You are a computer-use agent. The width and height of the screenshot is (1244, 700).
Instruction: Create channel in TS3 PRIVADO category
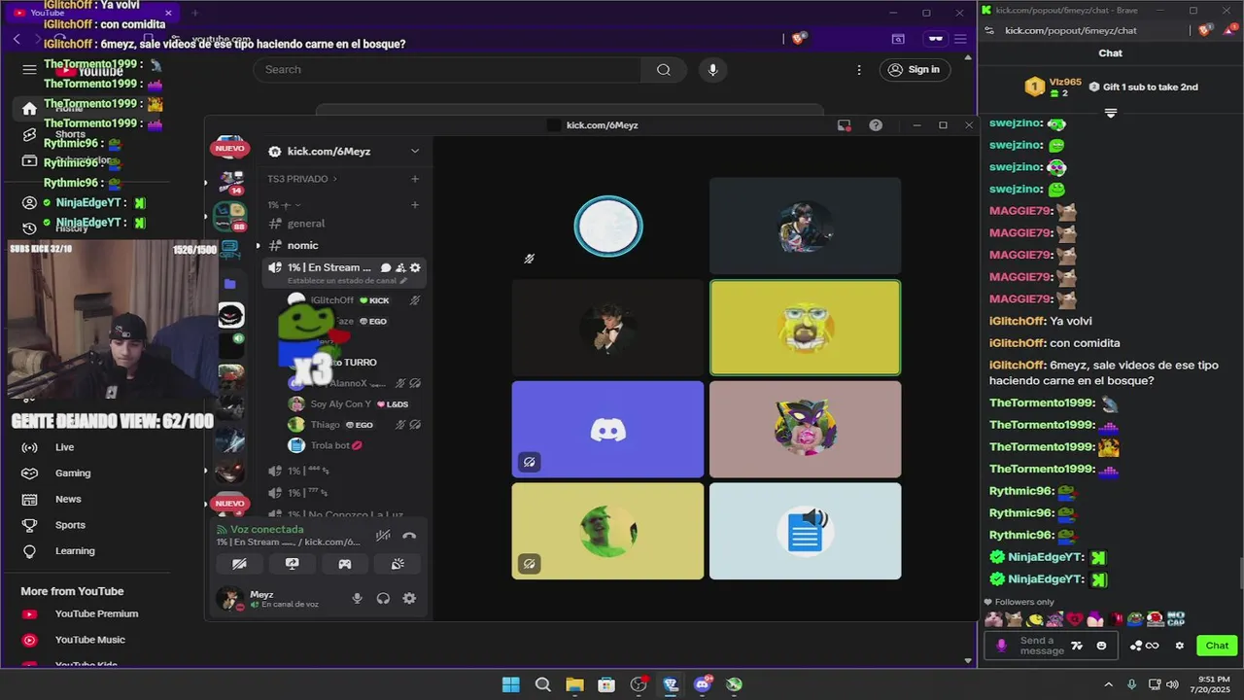pos(415,179)
